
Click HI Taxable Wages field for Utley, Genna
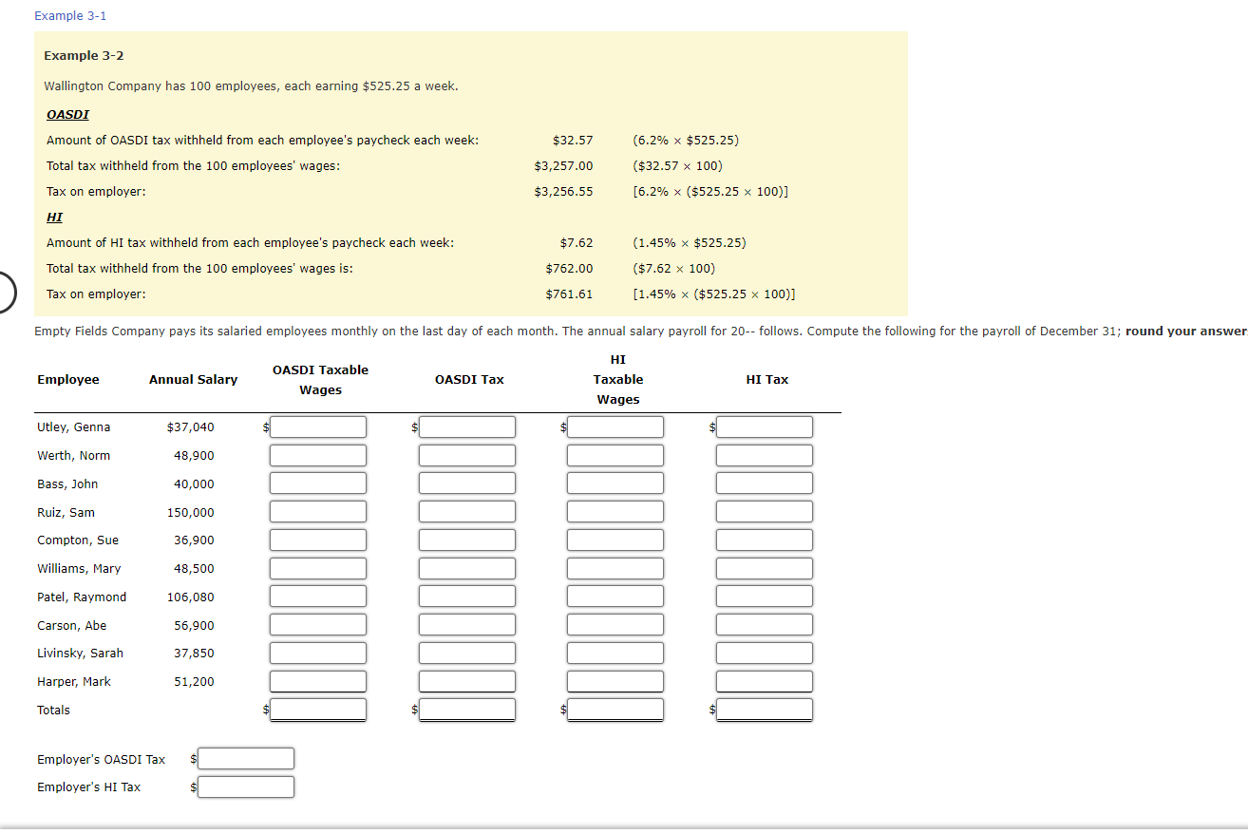point(615,427)
